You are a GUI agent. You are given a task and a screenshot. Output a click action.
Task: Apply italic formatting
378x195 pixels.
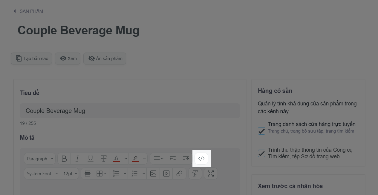[77, 159]
